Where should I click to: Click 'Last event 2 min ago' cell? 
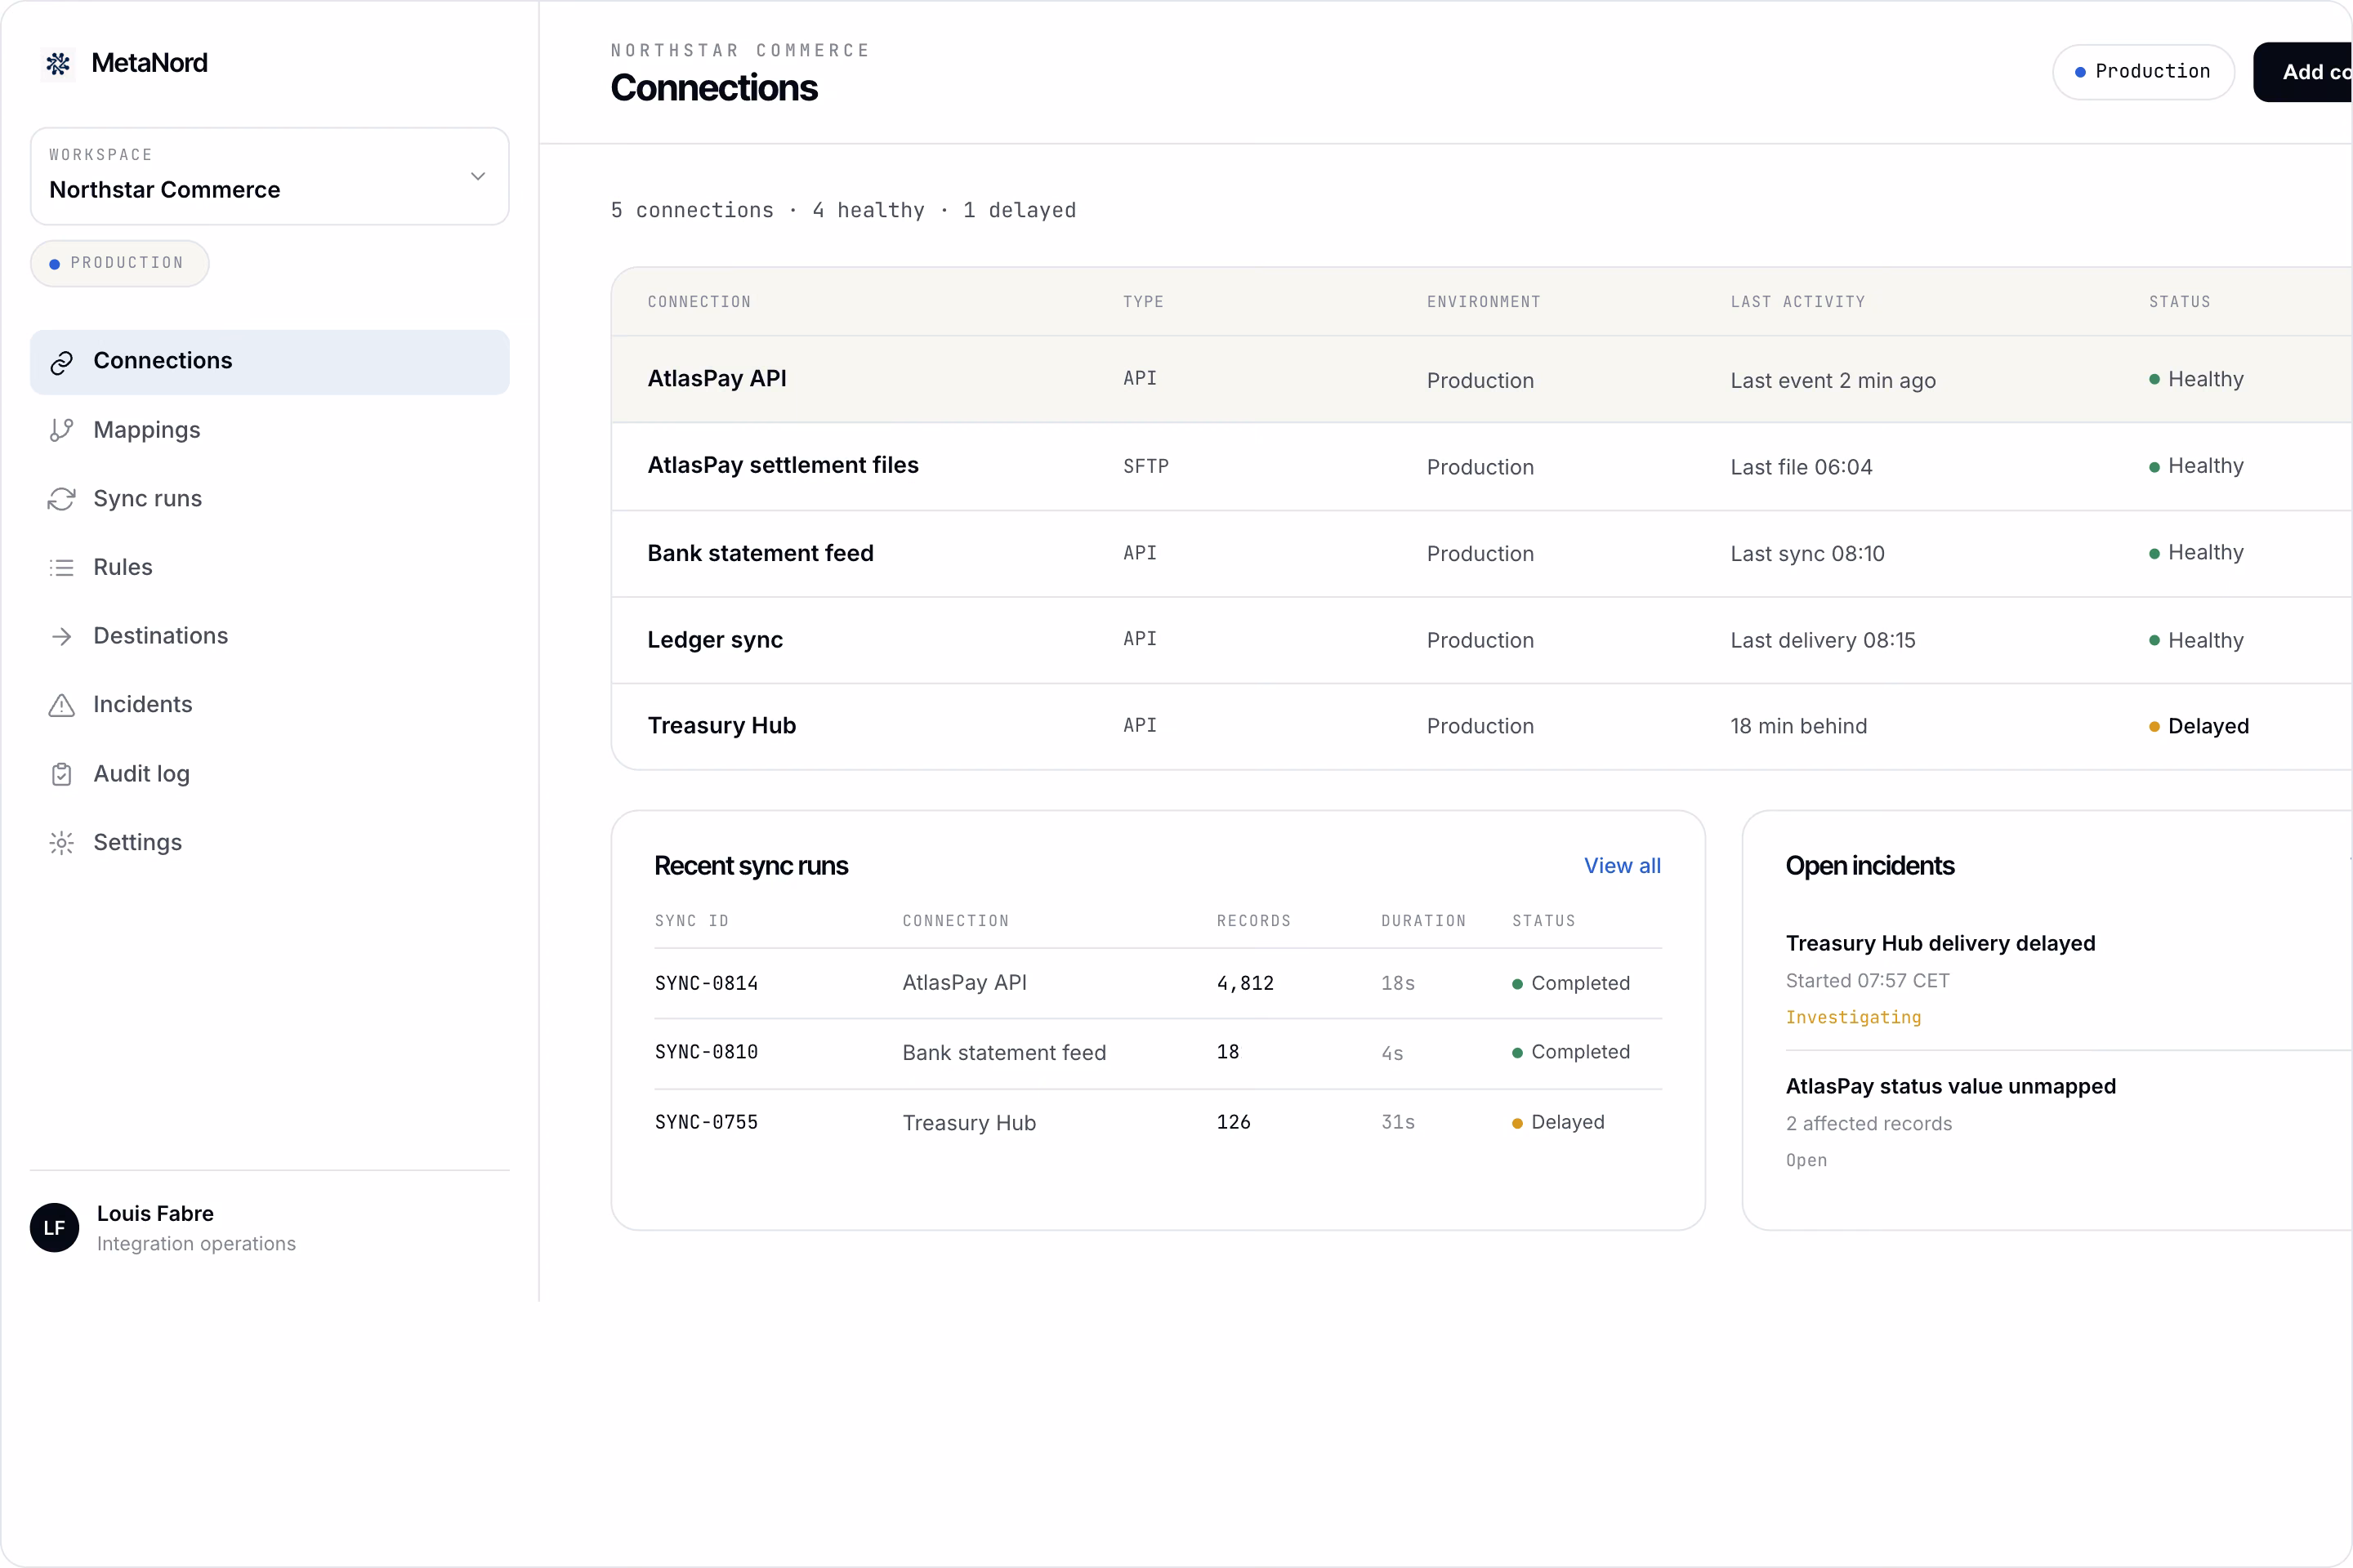(x=1833, y=380)
